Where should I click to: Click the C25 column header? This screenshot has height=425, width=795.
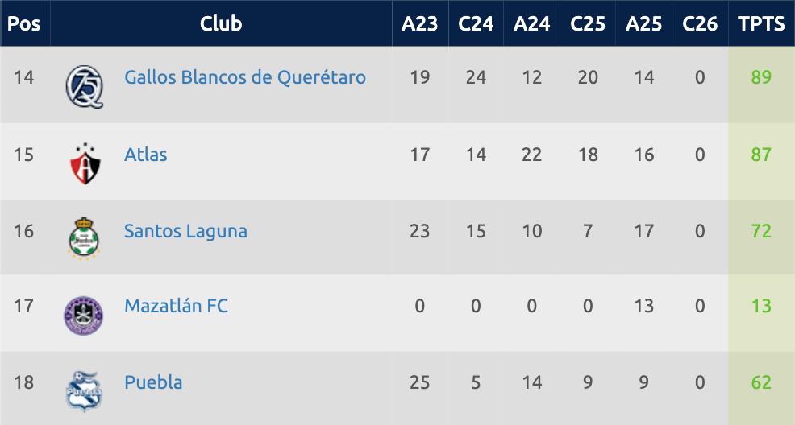coord(588,23)
